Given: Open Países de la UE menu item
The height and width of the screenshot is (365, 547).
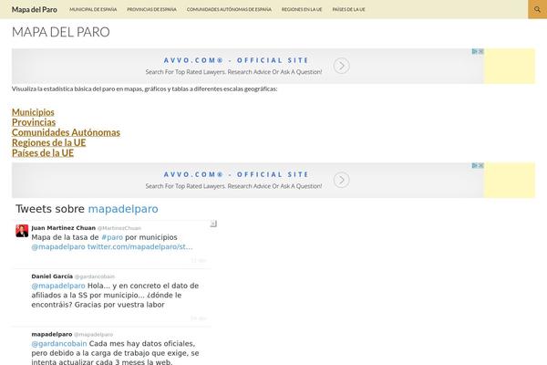Looking at the screenshot, I should point(348,9).
